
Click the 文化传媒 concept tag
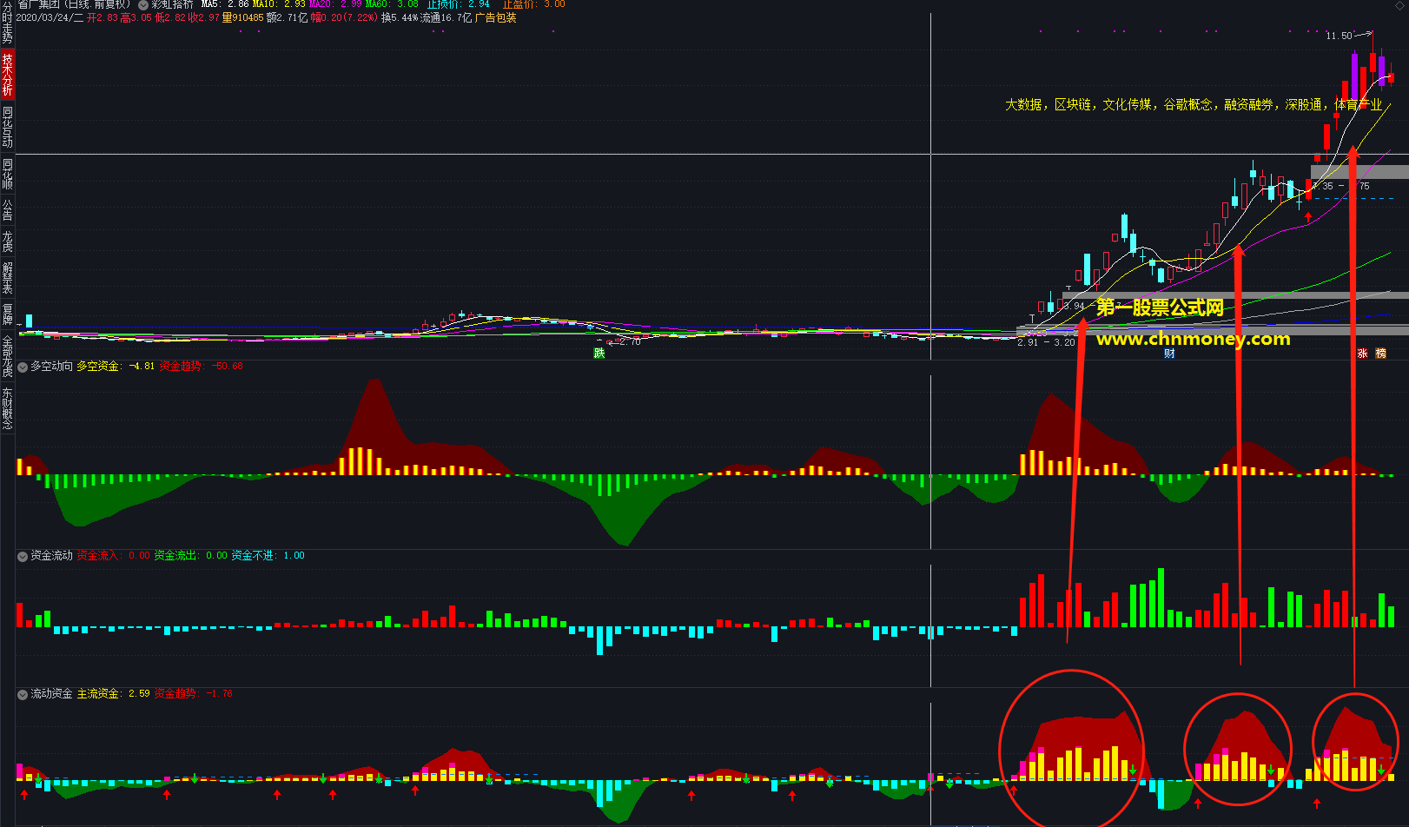[x=1128, y=104]
